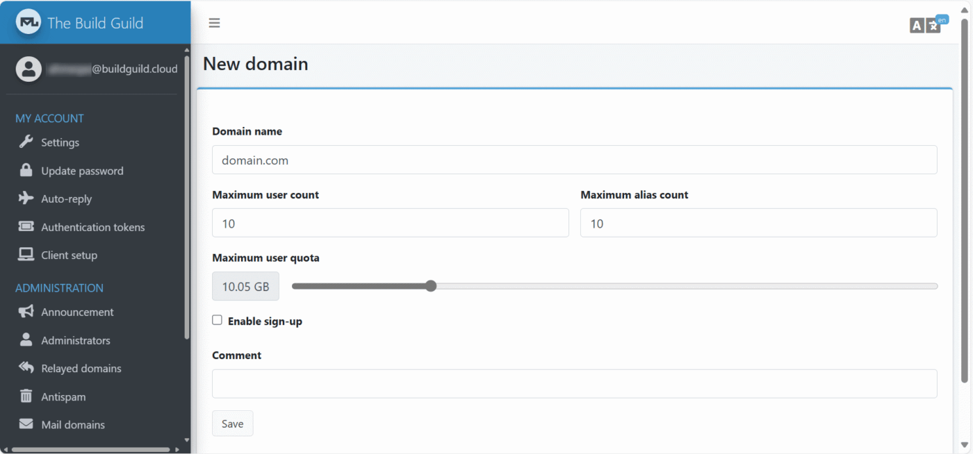Click the Maximum alias count field
This screenshot has height=454, width=973.
[x=758, y=224]
